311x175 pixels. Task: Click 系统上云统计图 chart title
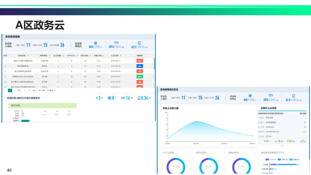pyautogui.click(x=170, y=109)
